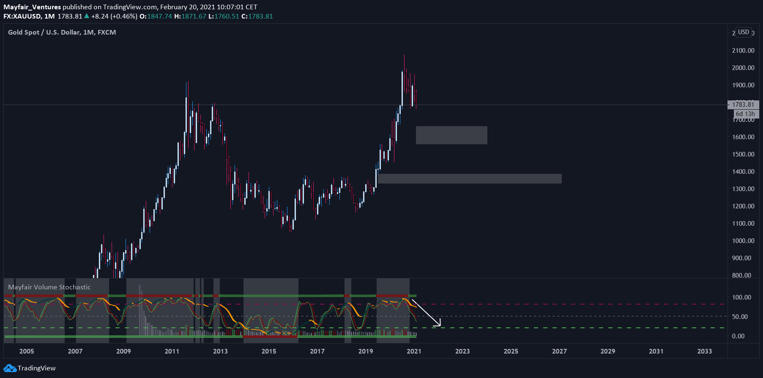
Task: Click the 2019 time axis label
Action: tap(366, 351)
